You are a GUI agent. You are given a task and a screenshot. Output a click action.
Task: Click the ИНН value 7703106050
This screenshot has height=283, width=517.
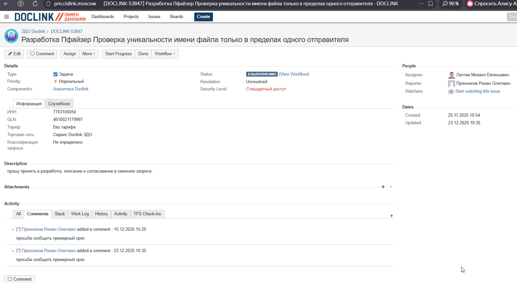point(64,112)
